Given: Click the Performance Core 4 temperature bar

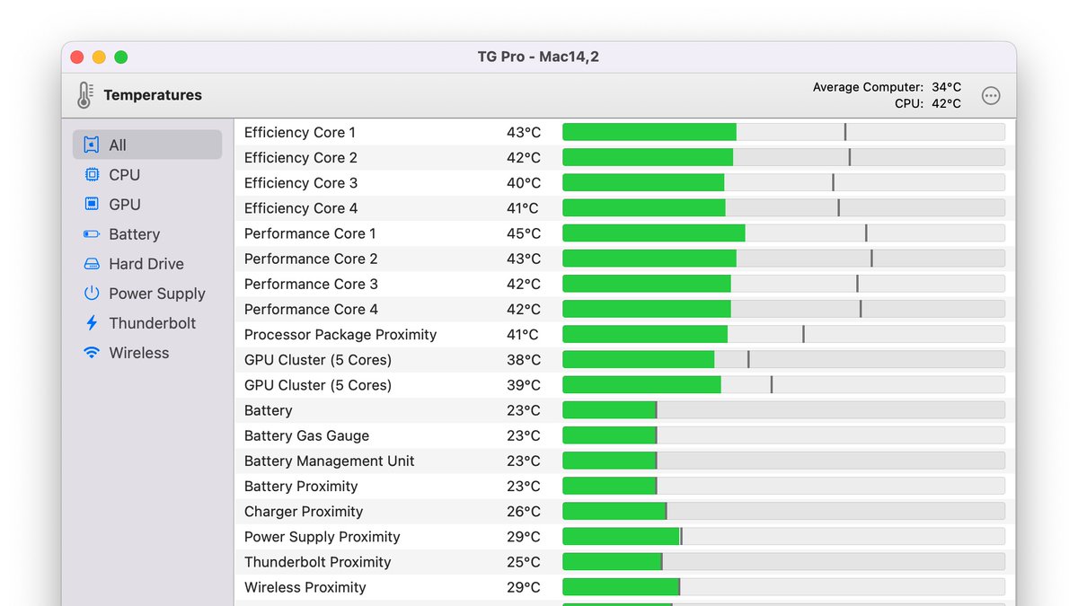Looking at the screenshot, I should click(x=783, y=309).
